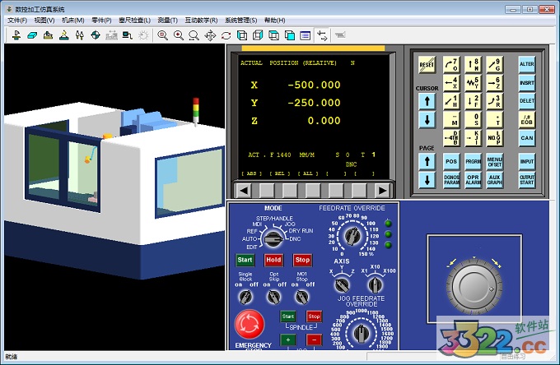Click the AXIS selector knob
The image size is (560, 365).
(x=341, y=284)
